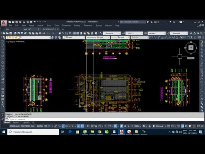Select the Multiline Text tool in Draw toolbar
205x154 pixels.
3,102
